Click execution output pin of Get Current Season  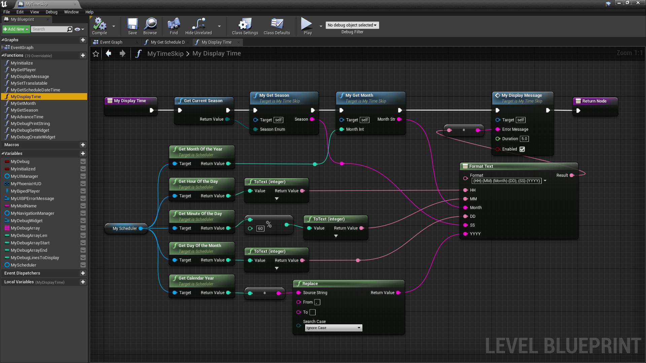coord(228,110)
